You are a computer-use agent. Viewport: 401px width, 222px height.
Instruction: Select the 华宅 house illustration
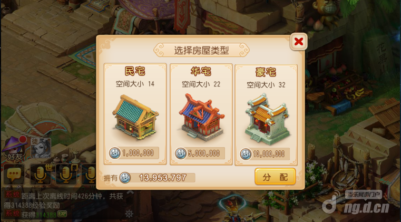(x=201, y=117)
